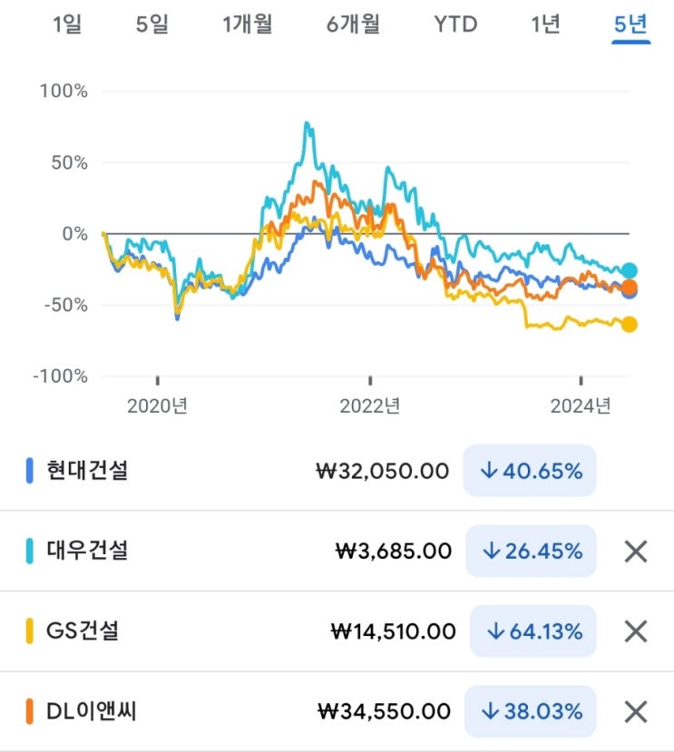The image size is (674, 752).
Task: Select the 1일 time range tab
Action: tap(67, 24)
